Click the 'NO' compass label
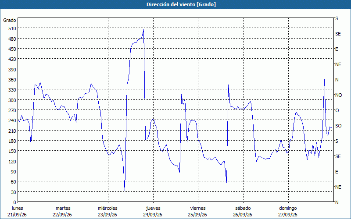The height and width of the screenshot is (219, 351). [x=339, y=95]
